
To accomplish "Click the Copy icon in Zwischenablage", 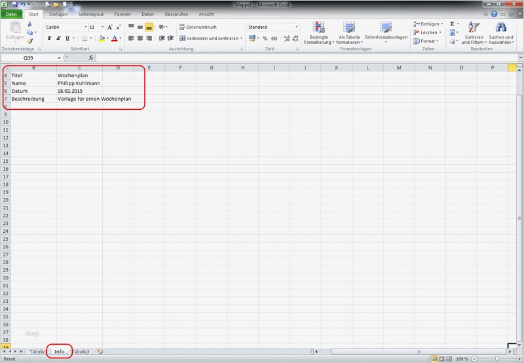I will click(x=30, y=32).
